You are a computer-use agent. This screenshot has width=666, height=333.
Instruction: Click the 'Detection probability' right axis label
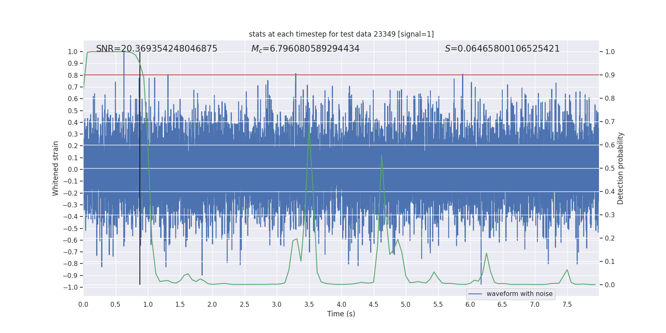click(x=620, y=169)
